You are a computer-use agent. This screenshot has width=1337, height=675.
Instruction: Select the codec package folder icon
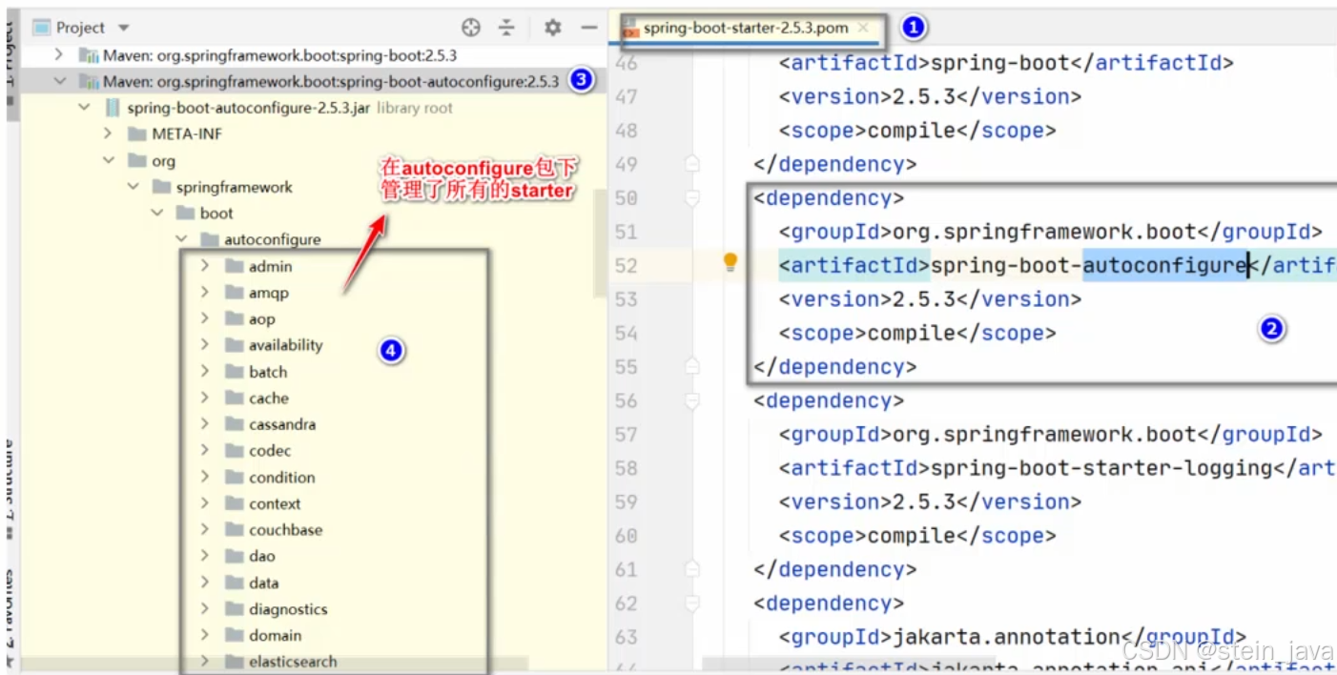pyautogui.click(x=234, y=450)
